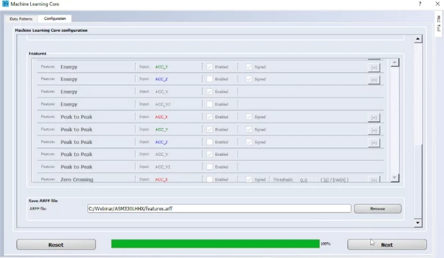444x258 pixels.
Task: Enable Peak to Peak ACC_Z feature
Action: (x=210, y=142)
